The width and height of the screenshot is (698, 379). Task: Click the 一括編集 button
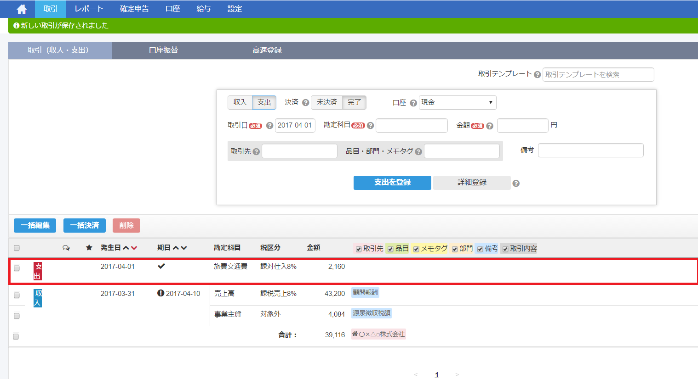point(35,226)
